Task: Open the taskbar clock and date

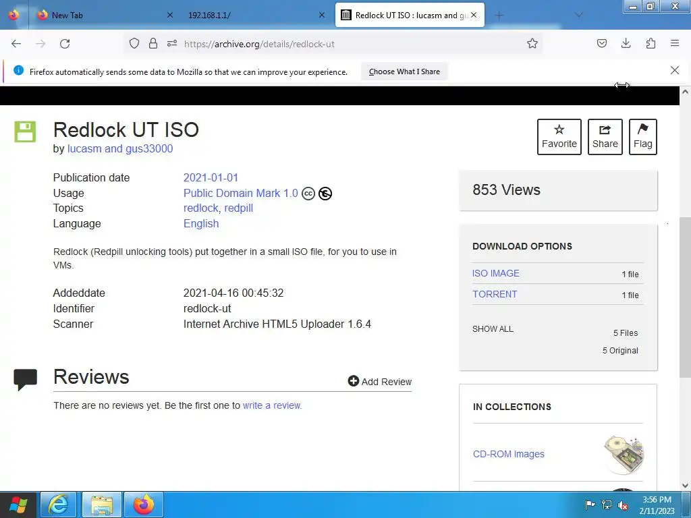Action: click(x=657, y=505)
